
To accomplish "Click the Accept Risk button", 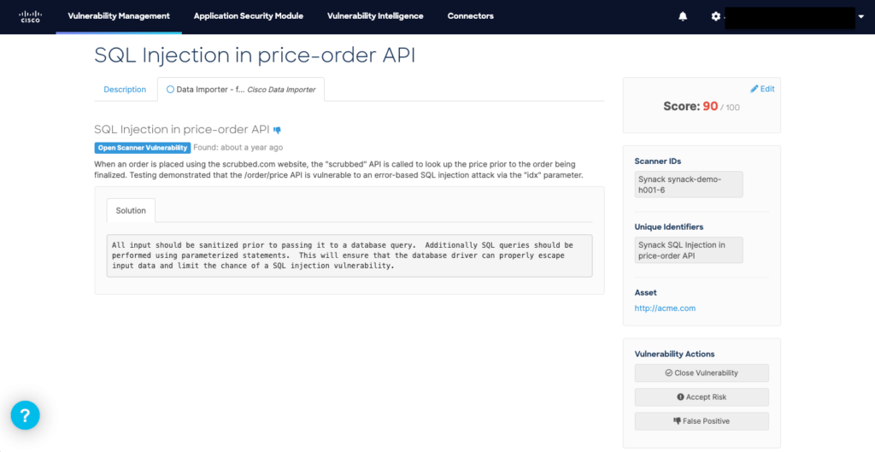I will click(x=701, y=397).
